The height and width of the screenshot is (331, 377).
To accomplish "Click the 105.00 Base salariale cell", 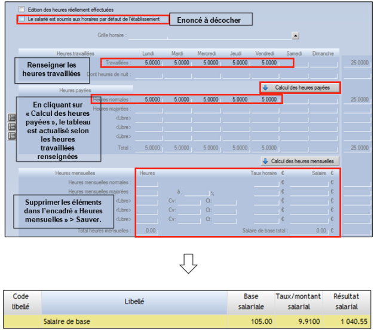I will coord(251,321).
